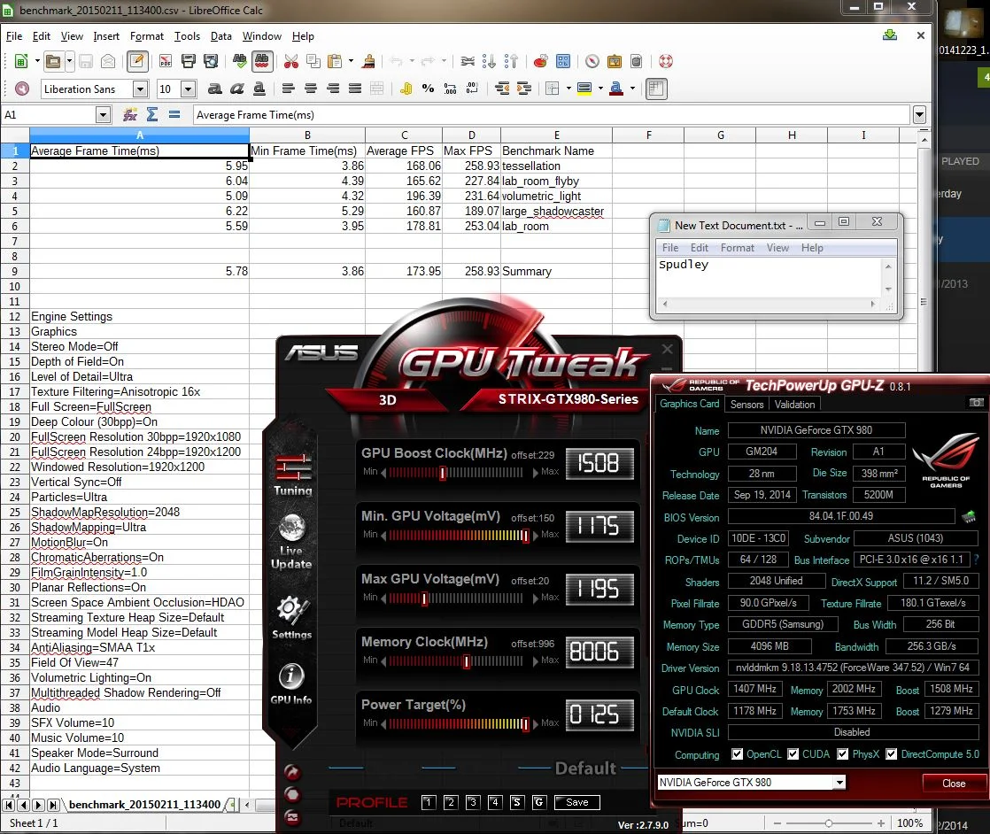The image size is (990, 834).
Task: Open the font name dropdown
Action: pyautogui.click(x=141, y=89)
